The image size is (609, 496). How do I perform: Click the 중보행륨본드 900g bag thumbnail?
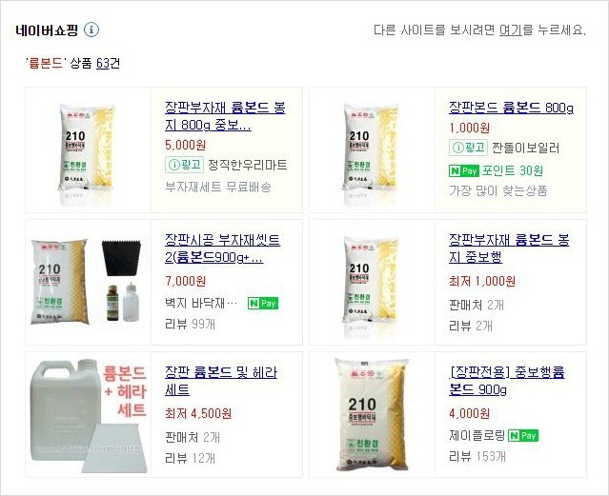(372, 415)
